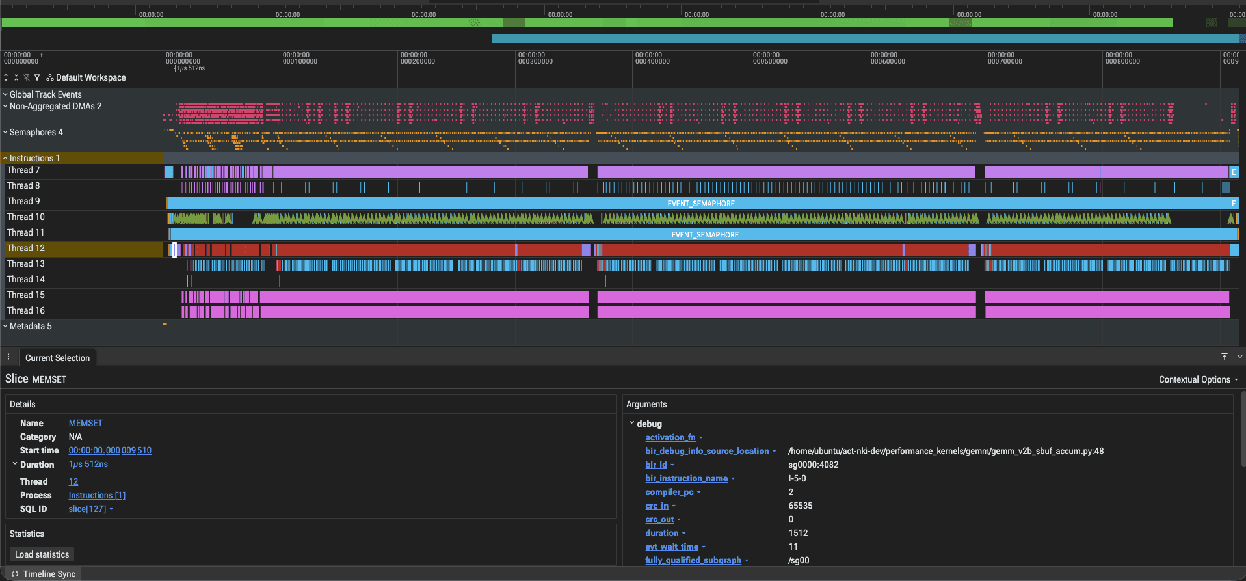Click the teal visible-window bar in overview
The width and height of the screenshot is (1246, 581).
click(865, 39)
